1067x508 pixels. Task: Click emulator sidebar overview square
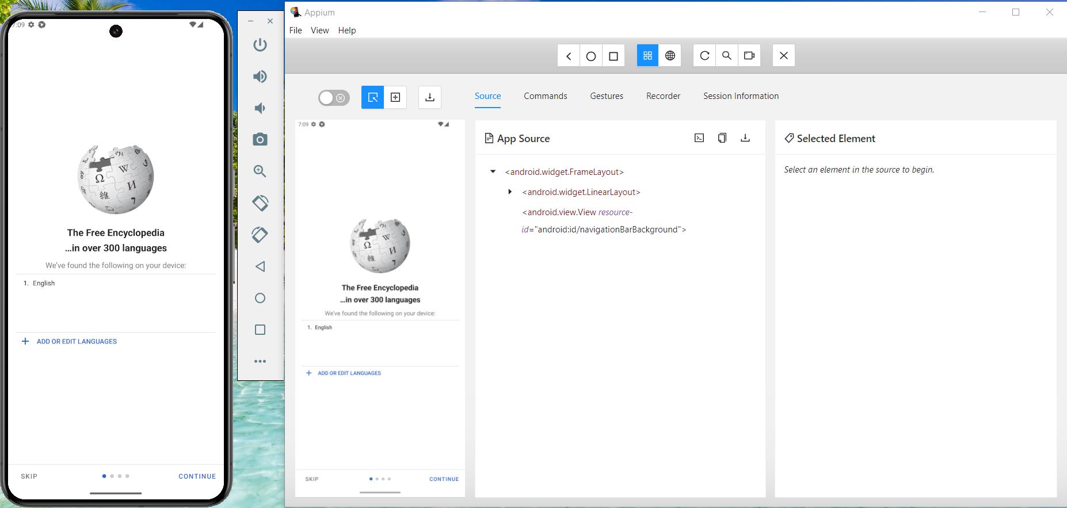point(260,330)
